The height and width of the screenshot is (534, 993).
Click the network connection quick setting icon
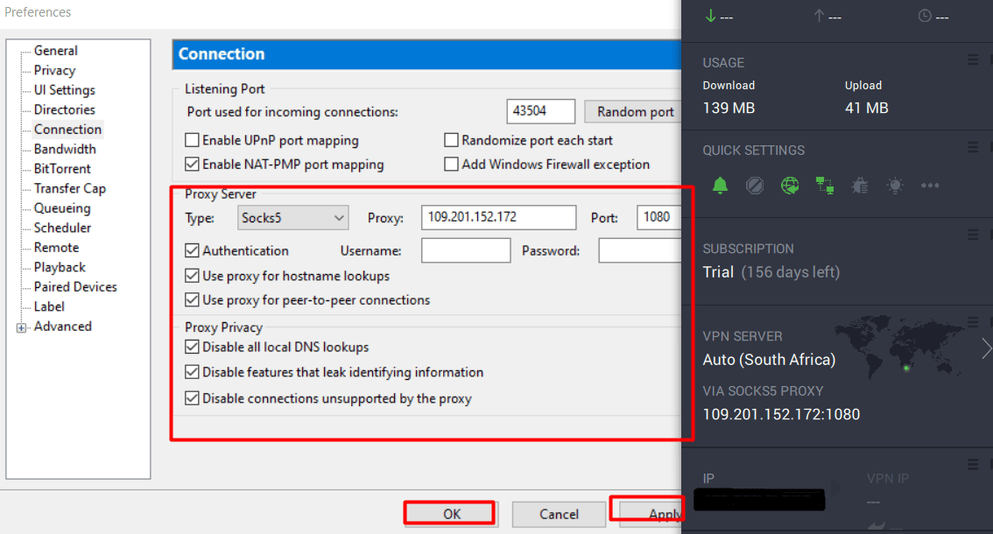tap(825, 185)
